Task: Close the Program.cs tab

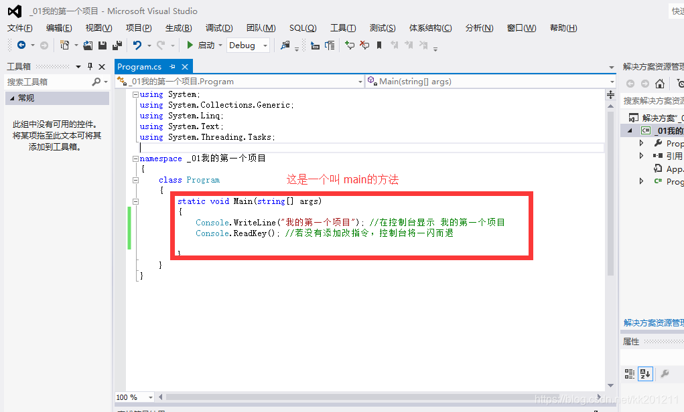Action: click(185, 67)
